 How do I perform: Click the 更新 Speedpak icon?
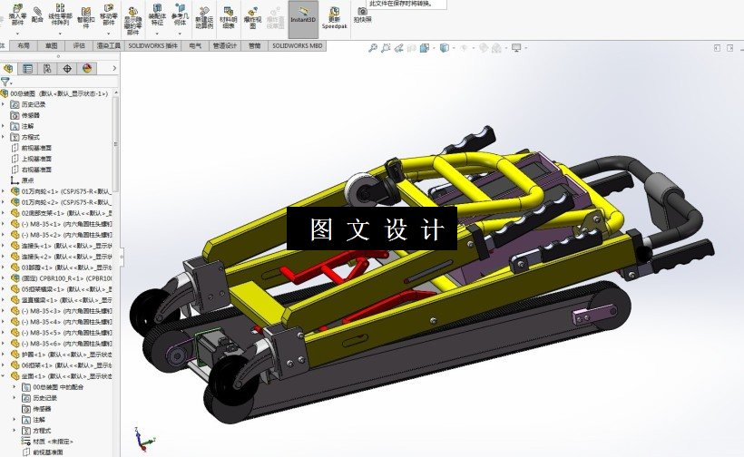tap(335, 12)
